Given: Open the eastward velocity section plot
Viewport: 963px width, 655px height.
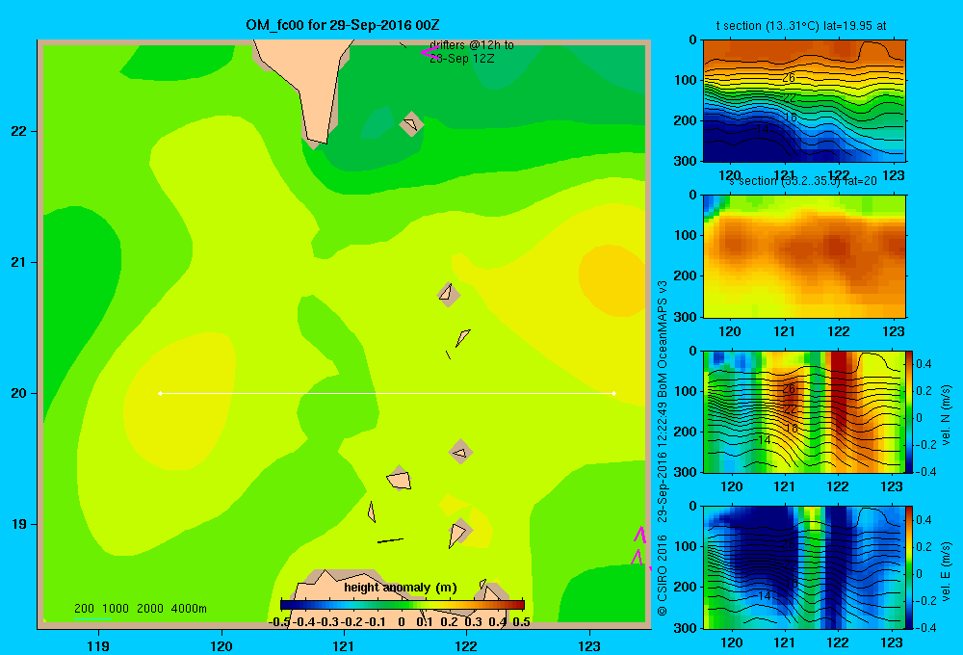Looking at the screenshot, I should tap(804, 567).
